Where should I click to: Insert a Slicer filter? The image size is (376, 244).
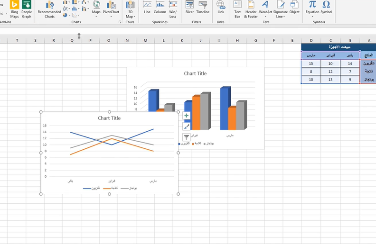click(x=189, y=7)
